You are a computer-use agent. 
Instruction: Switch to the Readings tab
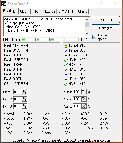tap(10, 11)
